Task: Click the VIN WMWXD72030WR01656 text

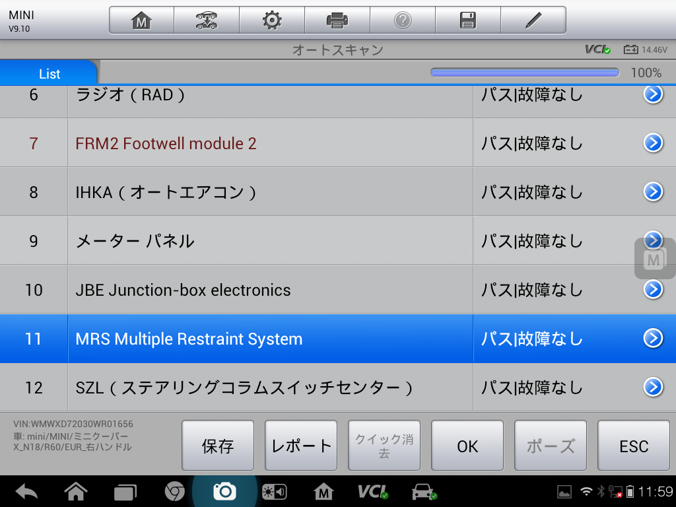Action: pos(73,424)
